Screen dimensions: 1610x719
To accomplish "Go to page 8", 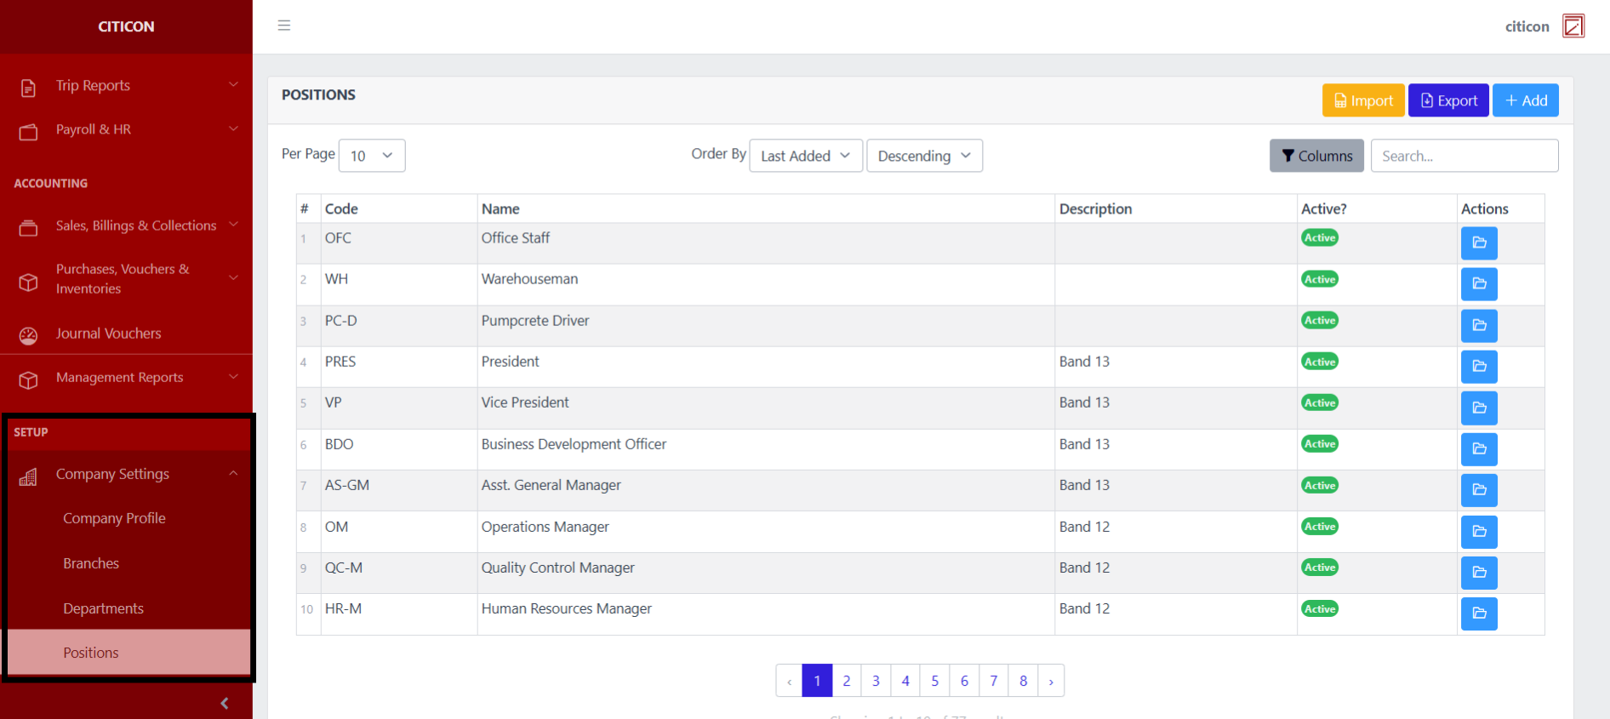I will coord(1023,681).
